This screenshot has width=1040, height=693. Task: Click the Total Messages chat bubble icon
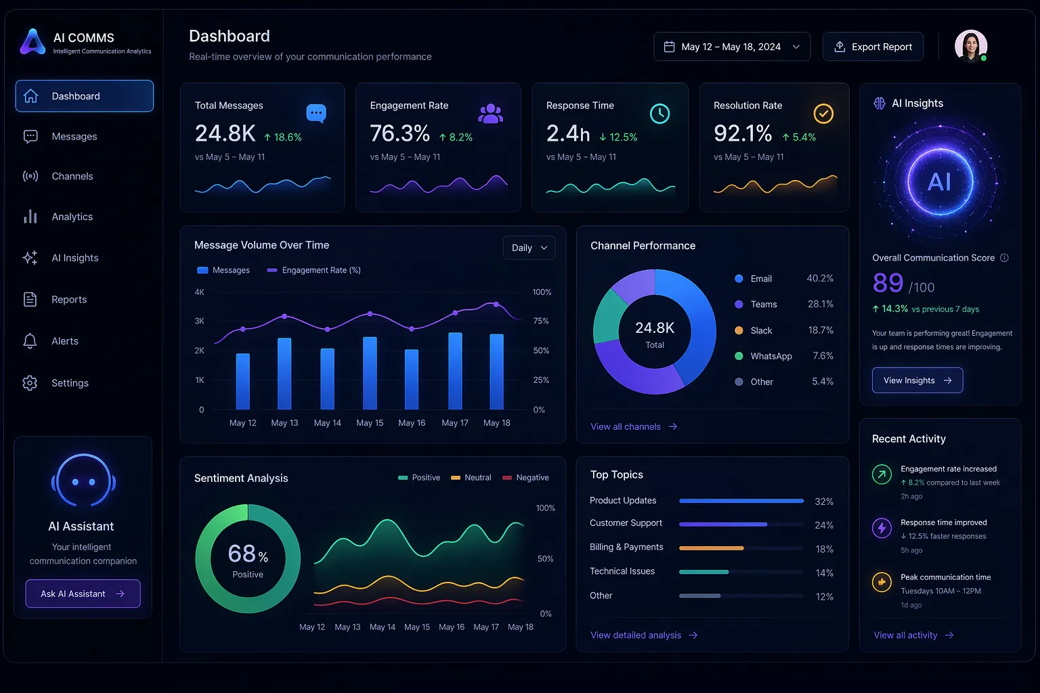316,113
